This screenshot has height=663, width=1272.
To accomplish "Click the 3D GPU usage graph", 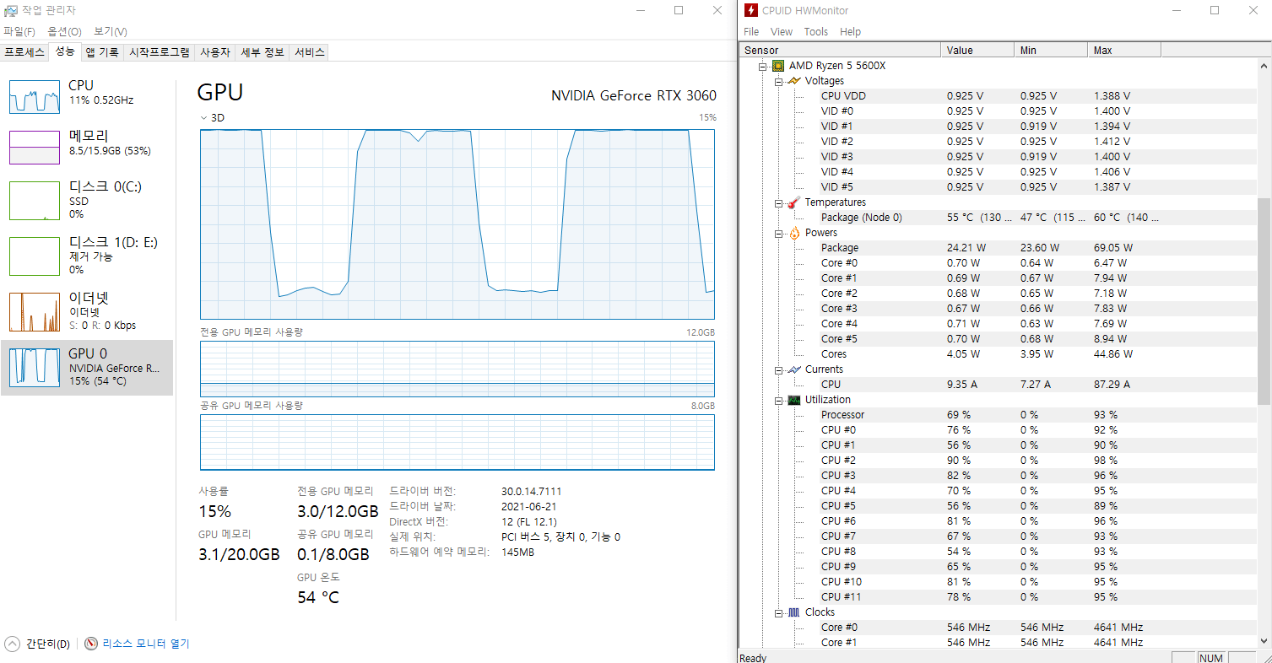I will click(x=457, y=224).
